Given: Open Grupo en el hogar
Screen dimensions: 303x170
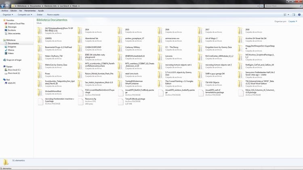Looking at the screenshot, I should (x=14, y=60).
